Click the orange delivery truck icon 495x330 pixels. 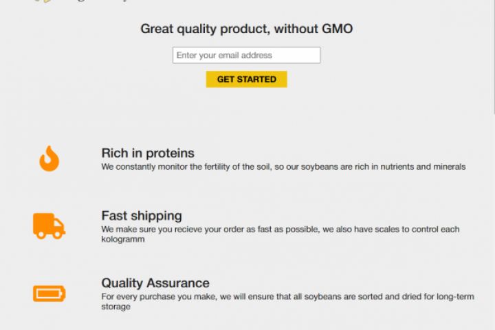49,225
